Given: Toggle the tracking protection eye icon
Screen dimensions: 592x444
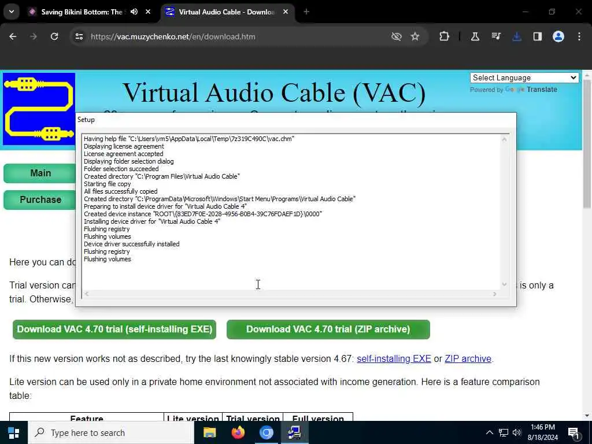Looking at the screenshot, I should 397,36.
